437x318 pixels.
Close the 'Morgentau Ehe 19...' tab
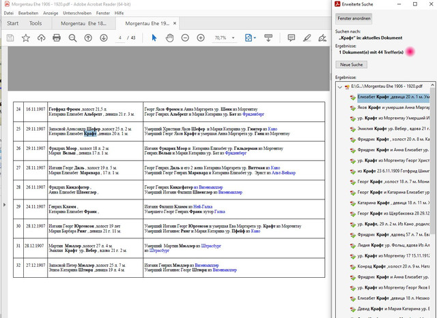coord(175,23)
